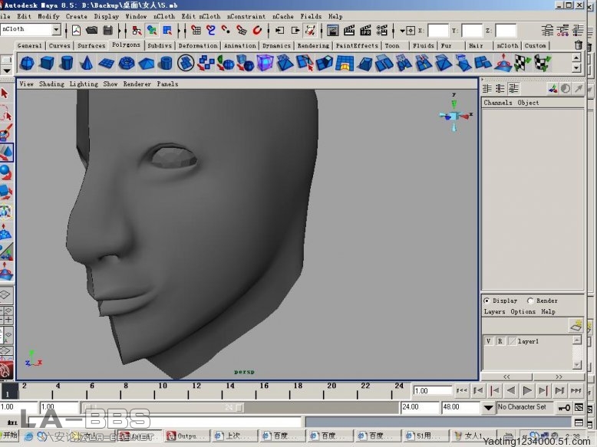
Task: Click the polygon cube shelf icon
Action: [47, 63]
